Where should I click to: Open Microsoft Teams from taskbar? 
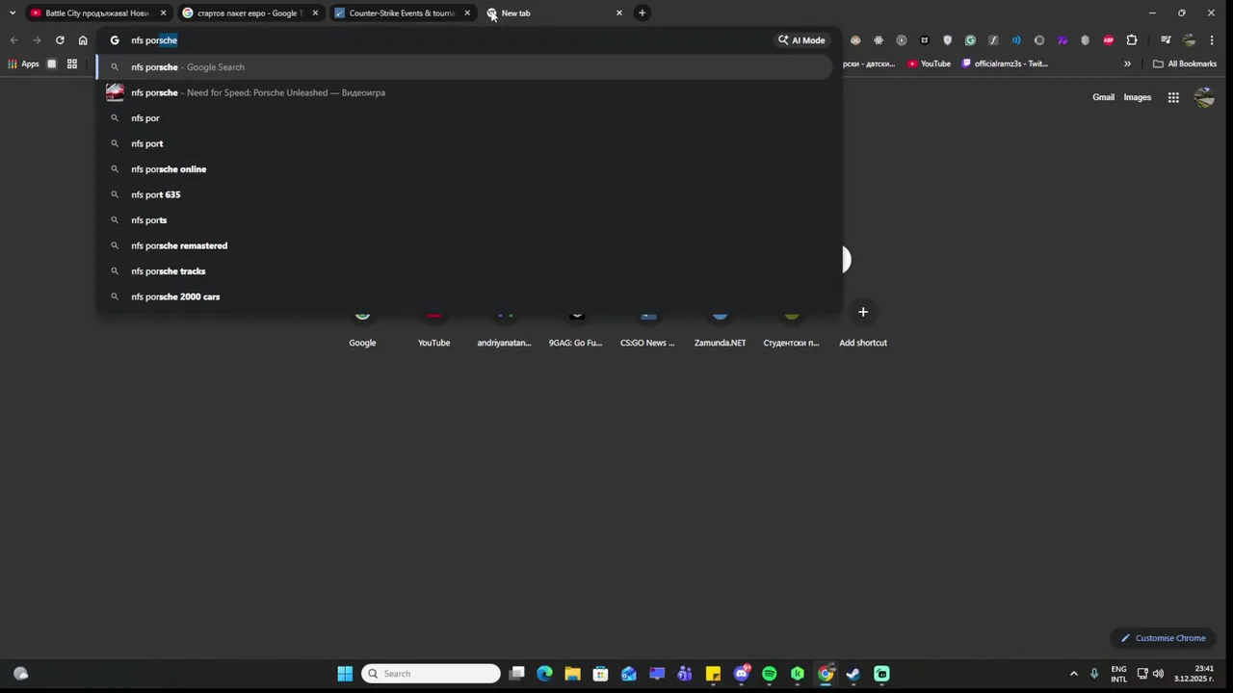click(685, 674)
